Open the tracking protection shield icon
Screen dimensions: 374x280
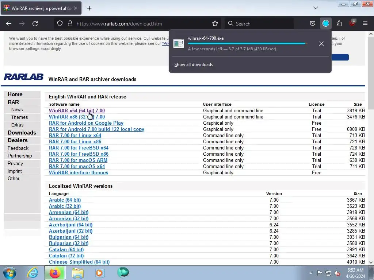[60, 24]
